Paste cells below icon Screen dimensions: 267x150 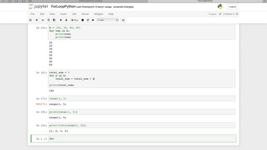(54, 20)
